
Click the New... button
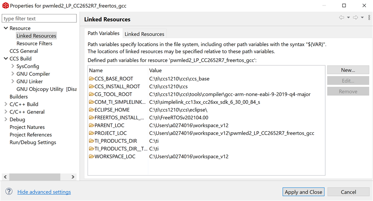348,70
